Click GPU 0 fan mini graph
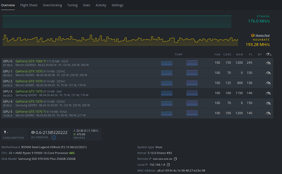The height and width of the screenshot is (174, 282). [192, 63]
